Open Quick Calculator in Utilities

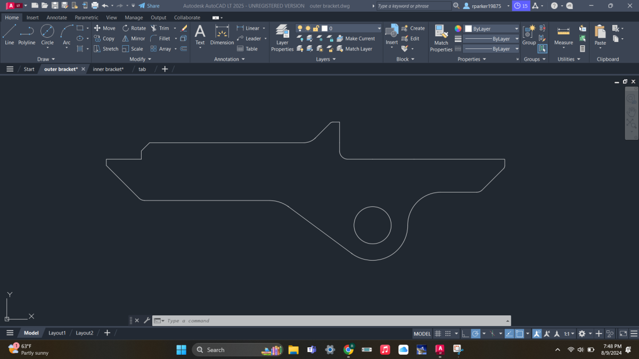pyautogui.click(x=582, y=48)
